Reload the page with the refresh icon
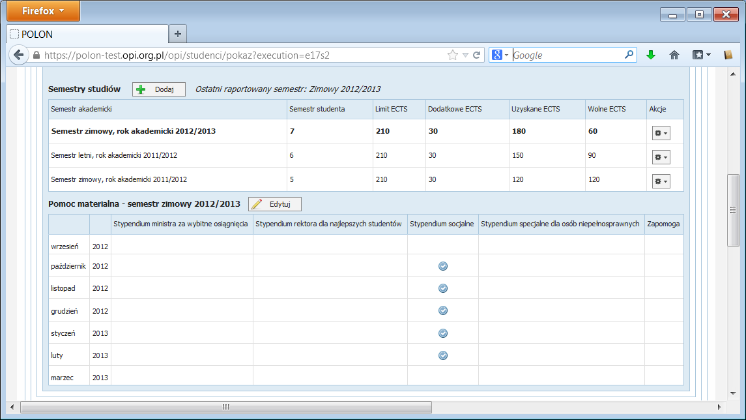The width and height of the screenshot is (746, 420). (x=477, y=55)
